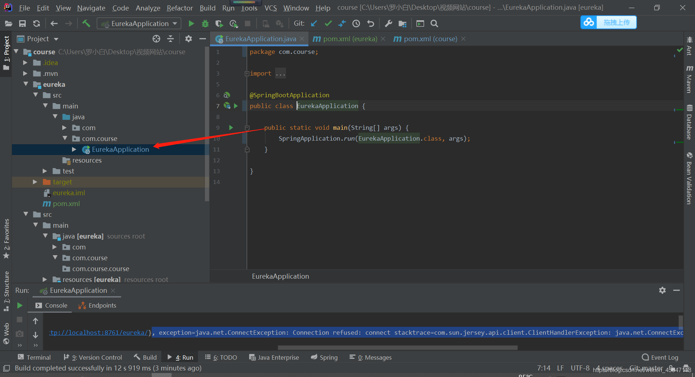Image resolution: width=695 pixels, height=377 pixels.
Task: Click the Search Everywhere magnifier icon
Action: click(x=434, y=23)
